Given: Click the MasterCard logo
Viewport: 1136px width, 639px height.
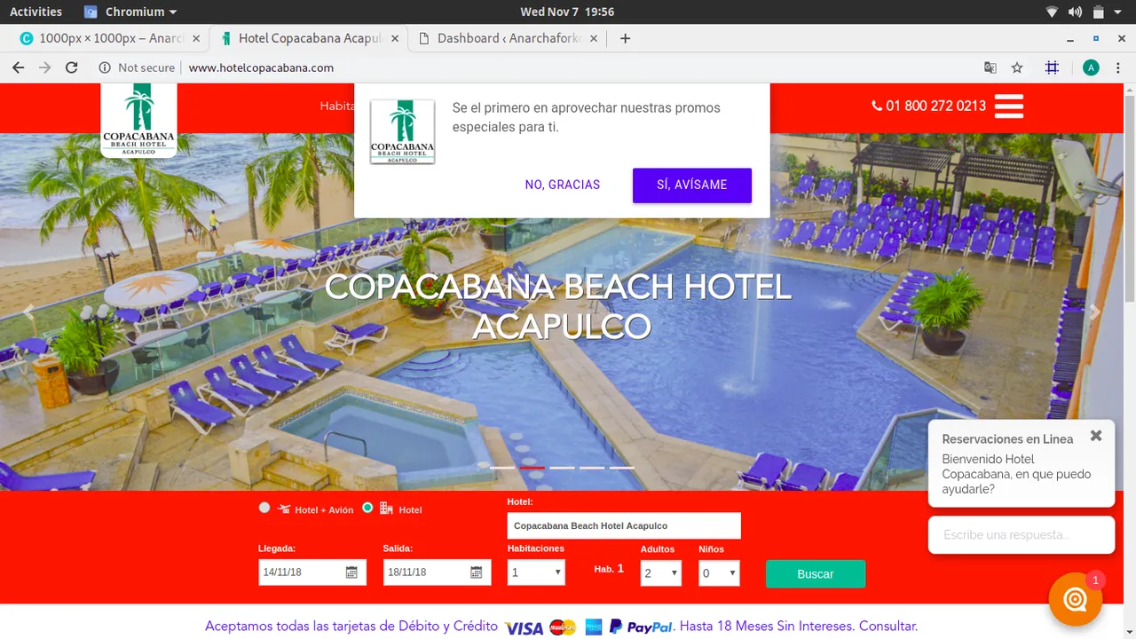Looking at the screenshot, I should 563,627.
